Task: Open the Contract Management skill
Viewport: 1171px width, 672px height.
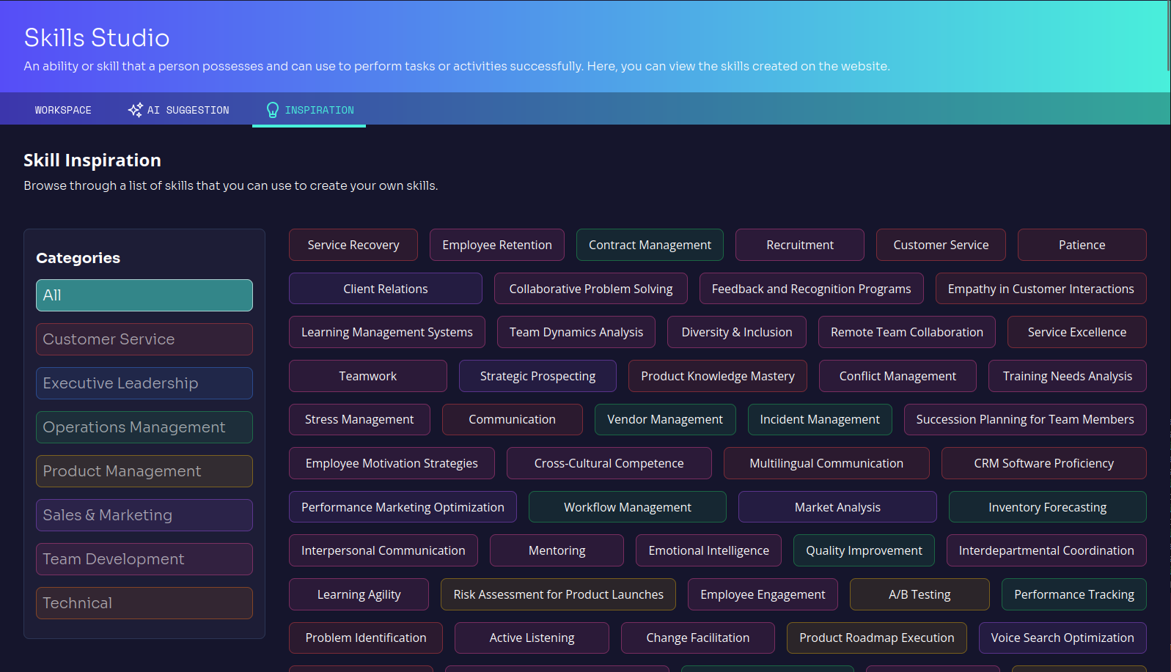Action: (x=650, y=245)
